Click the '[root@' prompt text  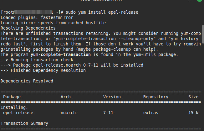tap(8, 12)
